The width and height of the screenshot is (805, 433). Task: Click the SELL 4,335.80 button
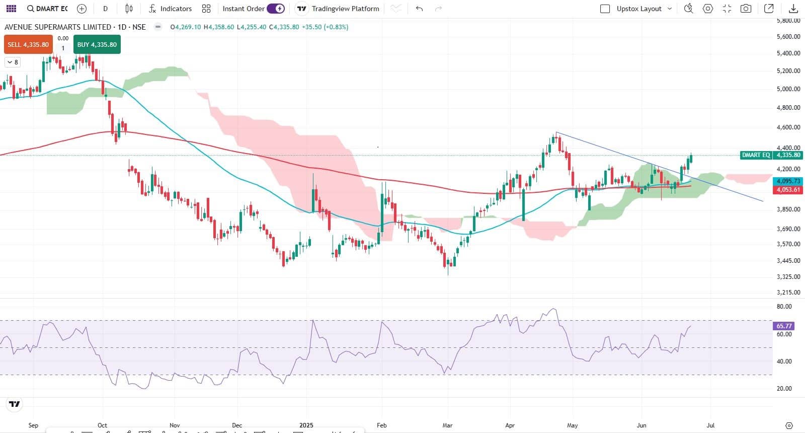coord(28,44)
